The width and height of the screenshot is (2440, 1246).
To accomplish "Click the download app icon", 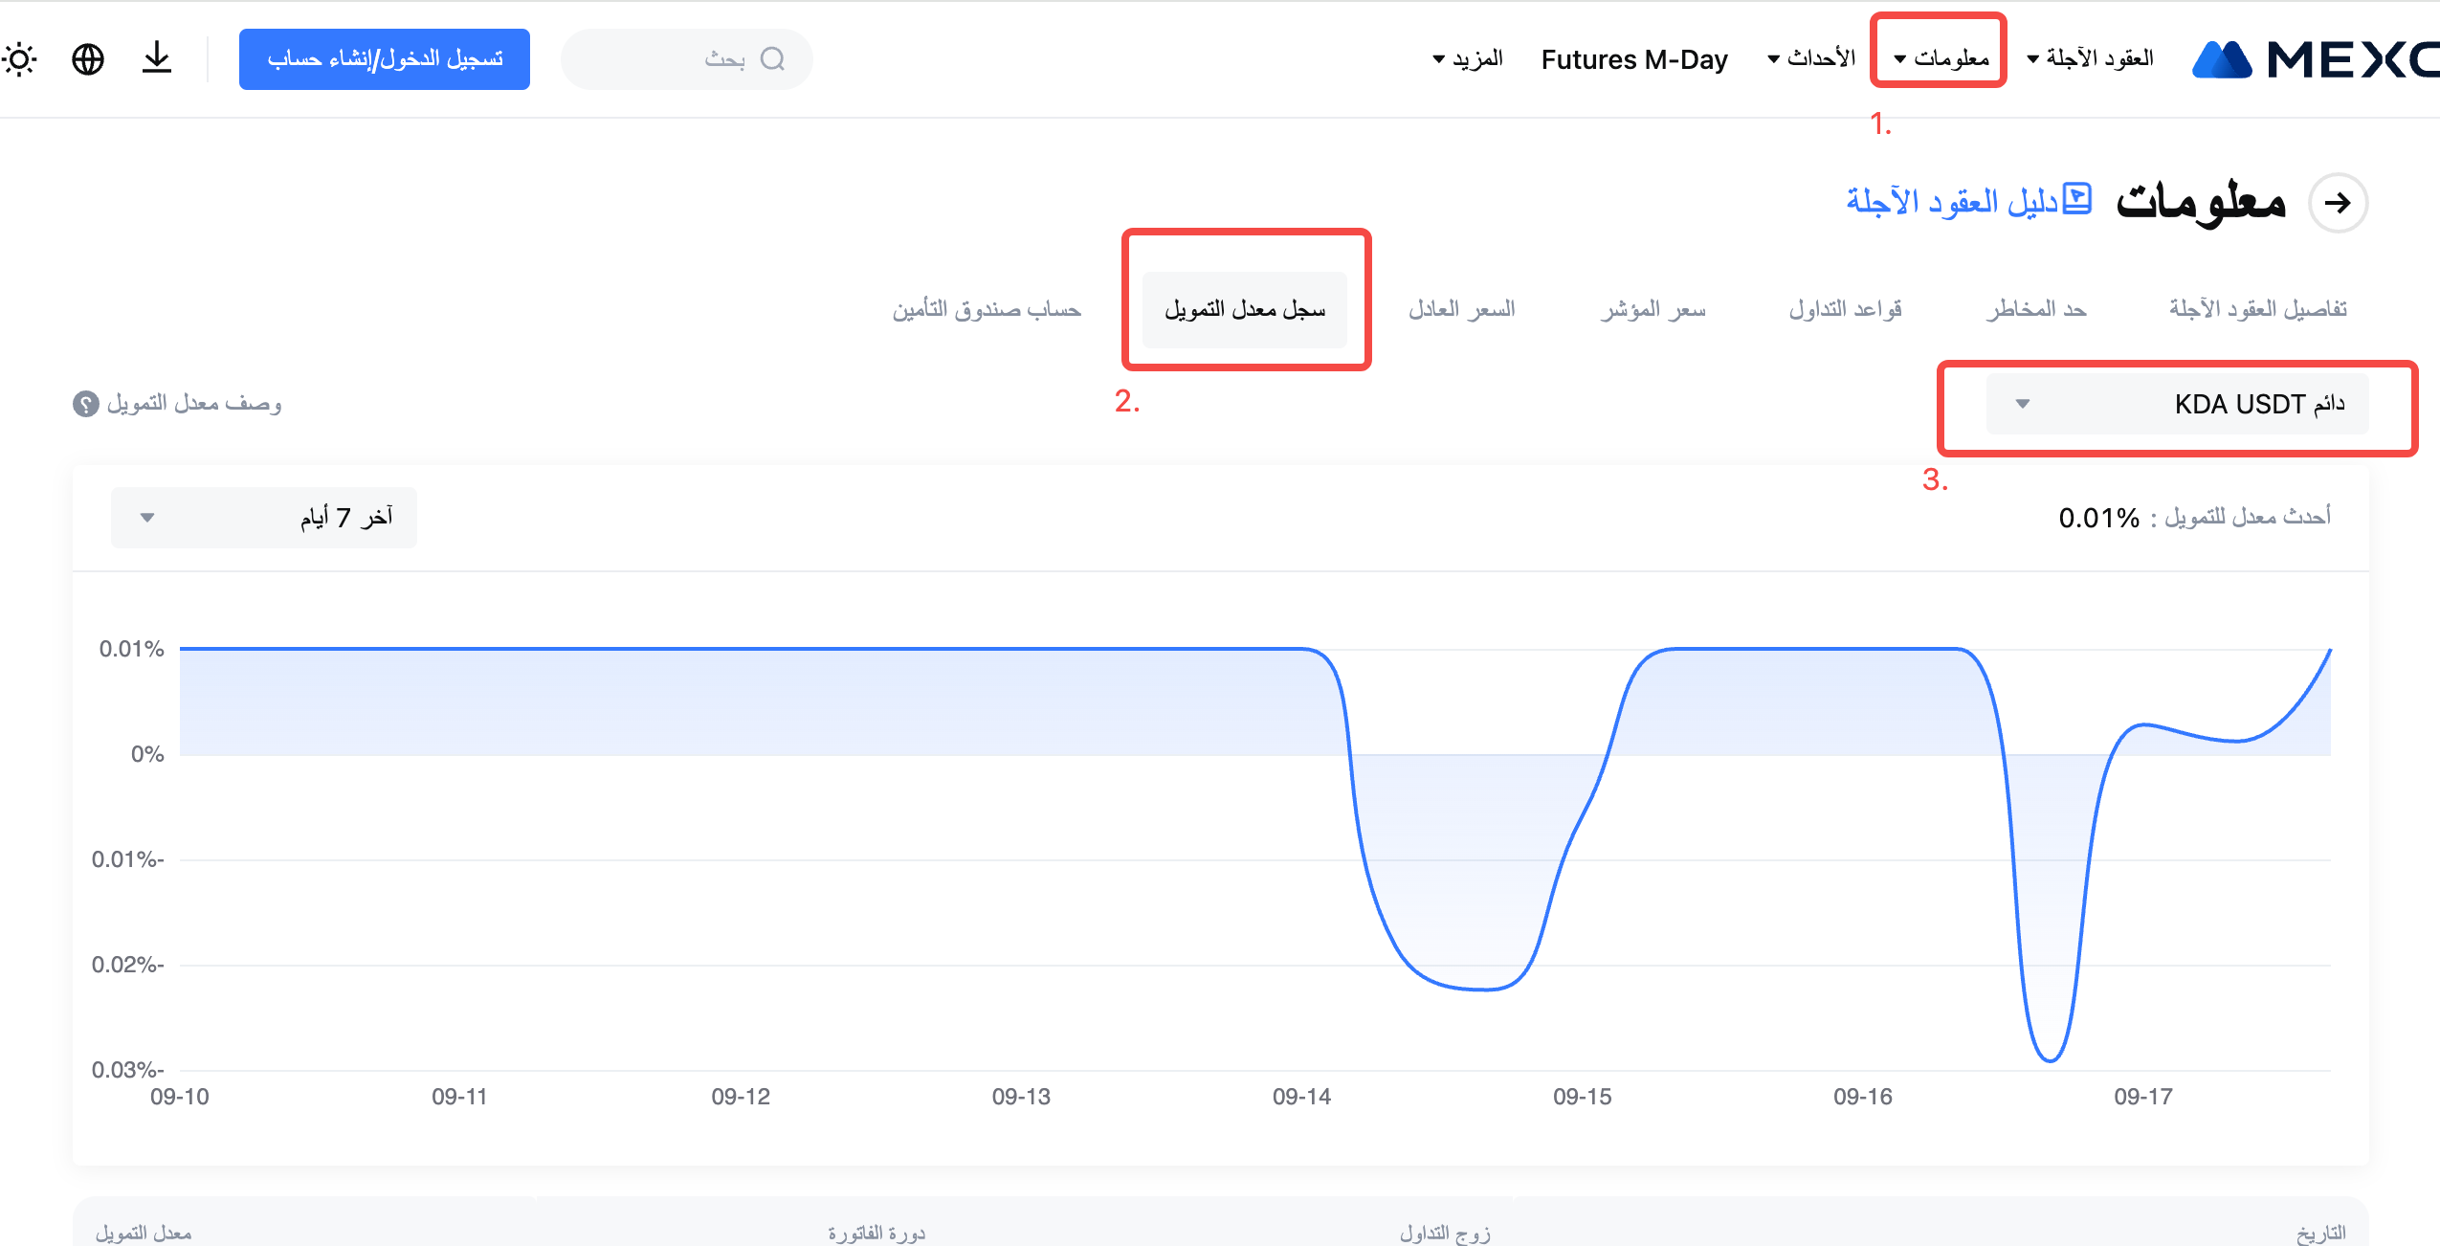I will pos(157,59).
